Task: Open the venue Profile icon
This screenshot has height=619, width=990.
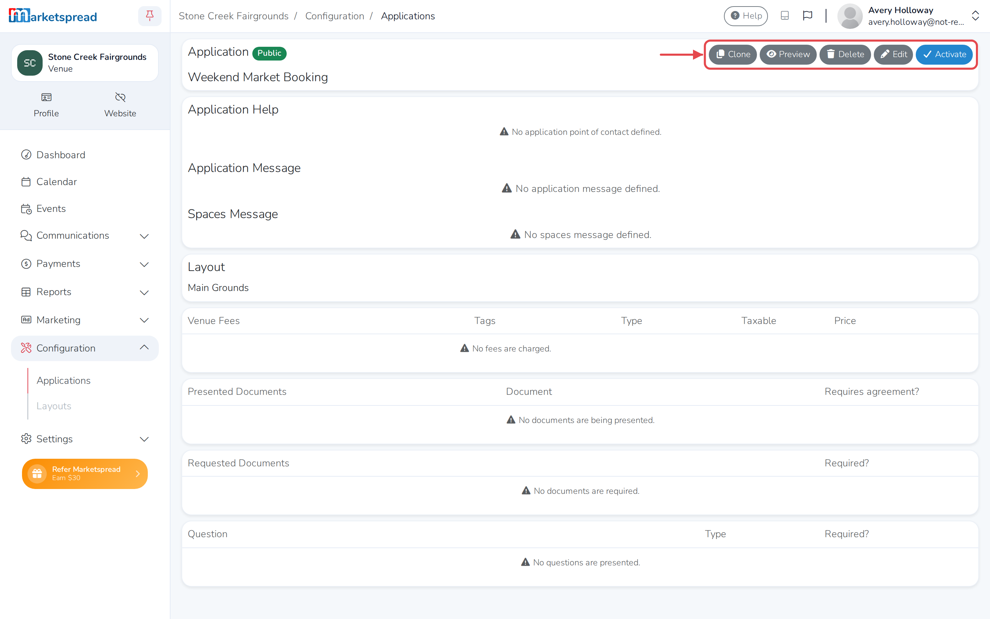Action: [x=46, y=97]
